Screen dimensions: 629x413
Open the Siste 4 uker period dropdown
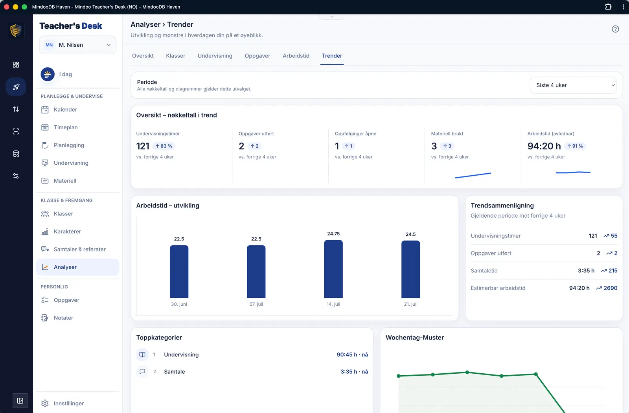tap(573, 85)
